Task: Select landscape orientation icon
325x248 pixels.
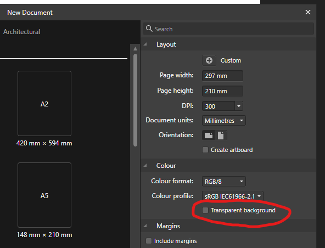Action: (x=209, y=136)
